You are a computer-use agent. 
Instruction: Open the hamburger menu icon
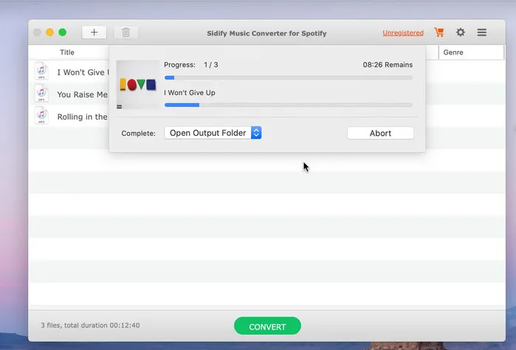click(482, 32)
